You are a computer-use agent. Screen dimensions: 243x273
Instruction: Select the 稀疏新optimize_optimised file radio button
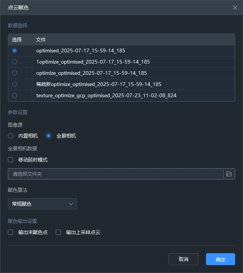coord(15,84)
